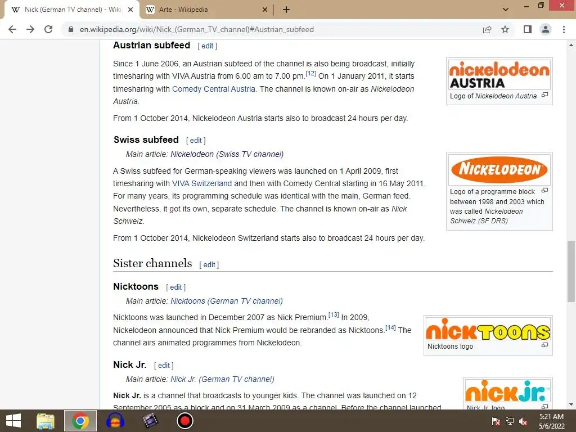
Task: Open the network status tray icon
Action: coord(510,421)
